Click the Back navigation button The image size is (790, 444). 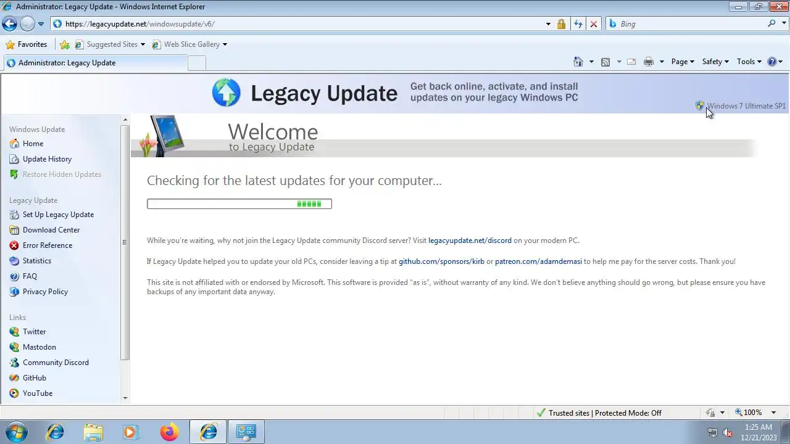click(9, 23)
